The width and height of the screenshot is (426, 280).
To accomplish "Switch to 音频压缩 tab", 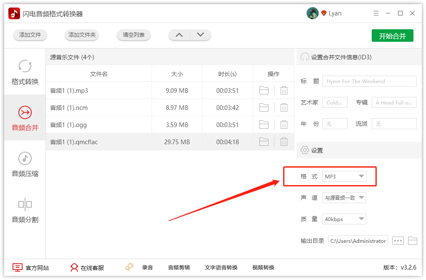I will (25, 164).
